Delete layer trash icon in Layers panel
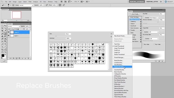Screen dimensions: 174x98 [x=28, y=58]
